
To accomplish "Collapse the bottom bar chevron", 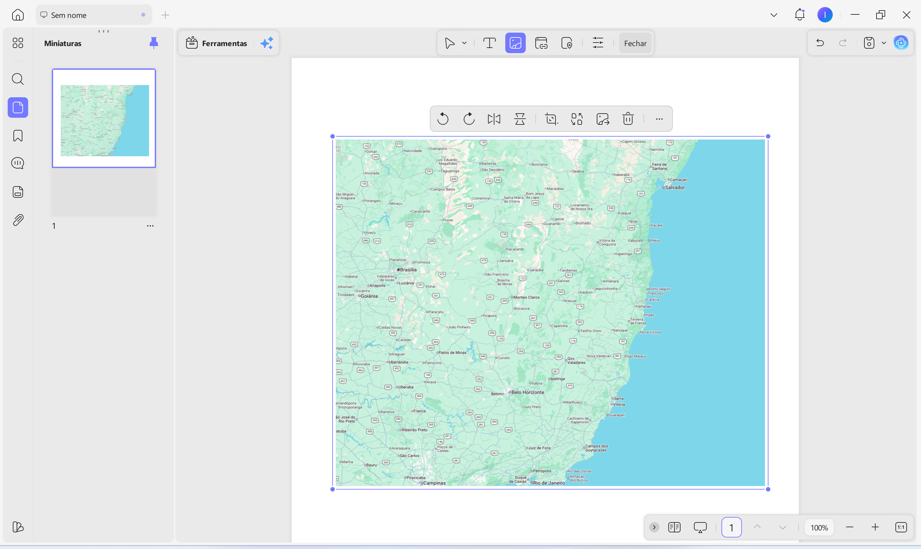I will [x=654, y=527].
